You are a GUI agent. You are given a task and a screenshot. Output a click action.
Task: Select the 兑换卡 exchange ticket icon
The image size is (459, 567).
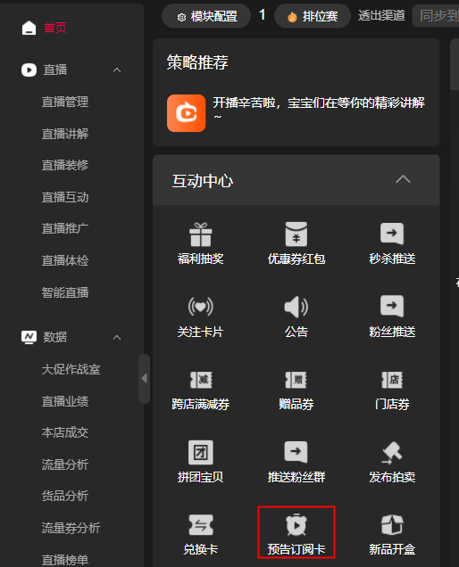[201, 525]
